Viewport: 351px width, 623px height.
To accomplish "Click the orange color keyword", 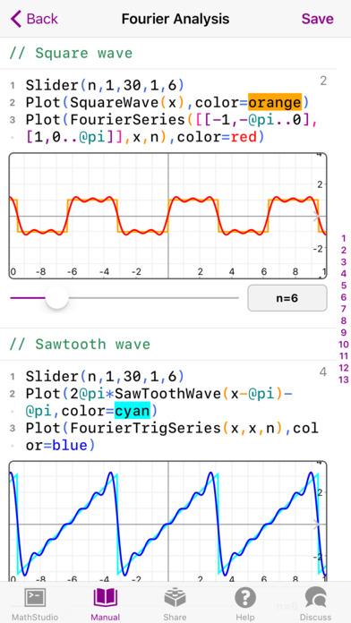I will (275, 103).
